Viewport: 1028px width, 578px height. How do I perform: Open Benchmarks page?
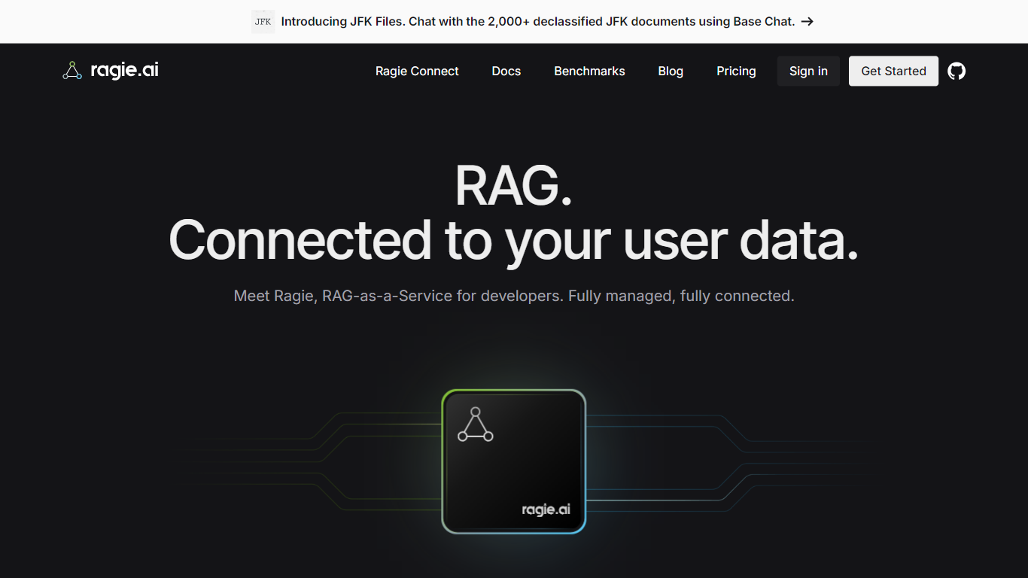pos(589,71)
